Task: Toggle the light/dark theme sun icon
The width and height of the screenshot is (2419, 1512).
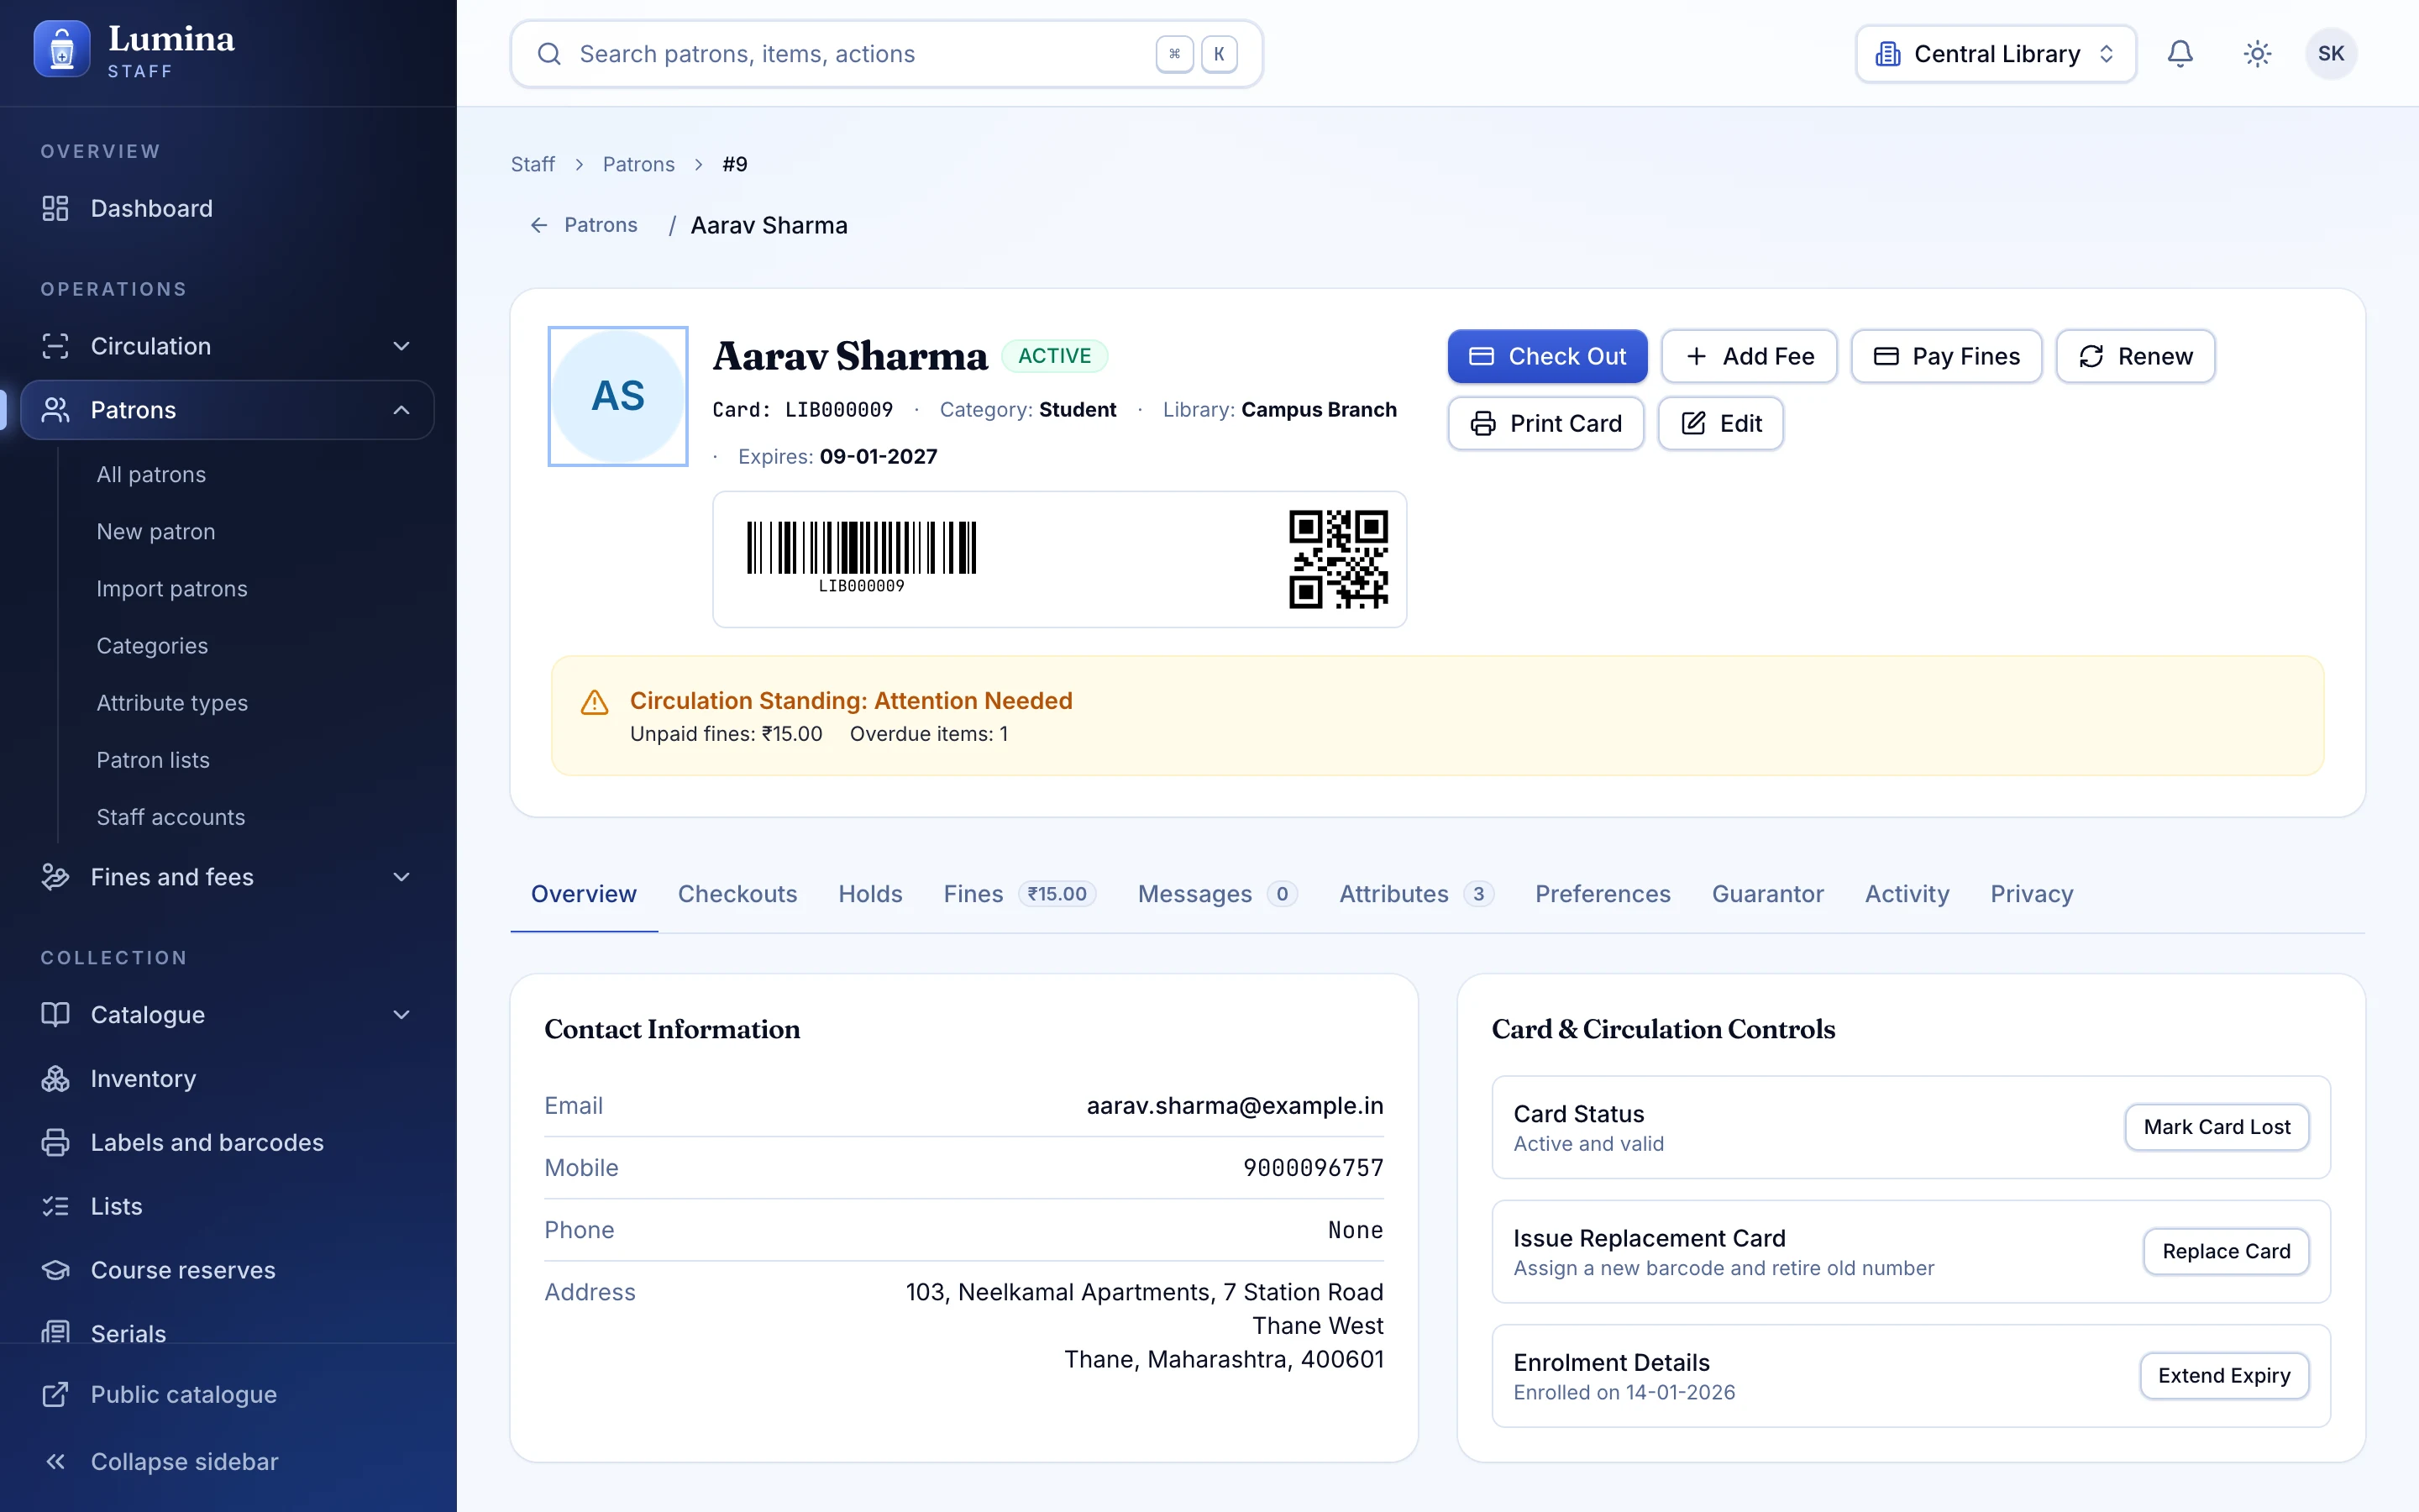Action: click(2257, 54)
